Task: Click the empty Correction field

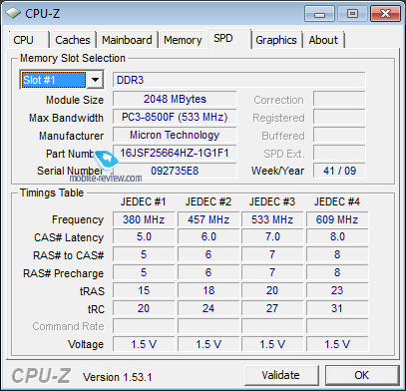Action: [x=339, y=99]
